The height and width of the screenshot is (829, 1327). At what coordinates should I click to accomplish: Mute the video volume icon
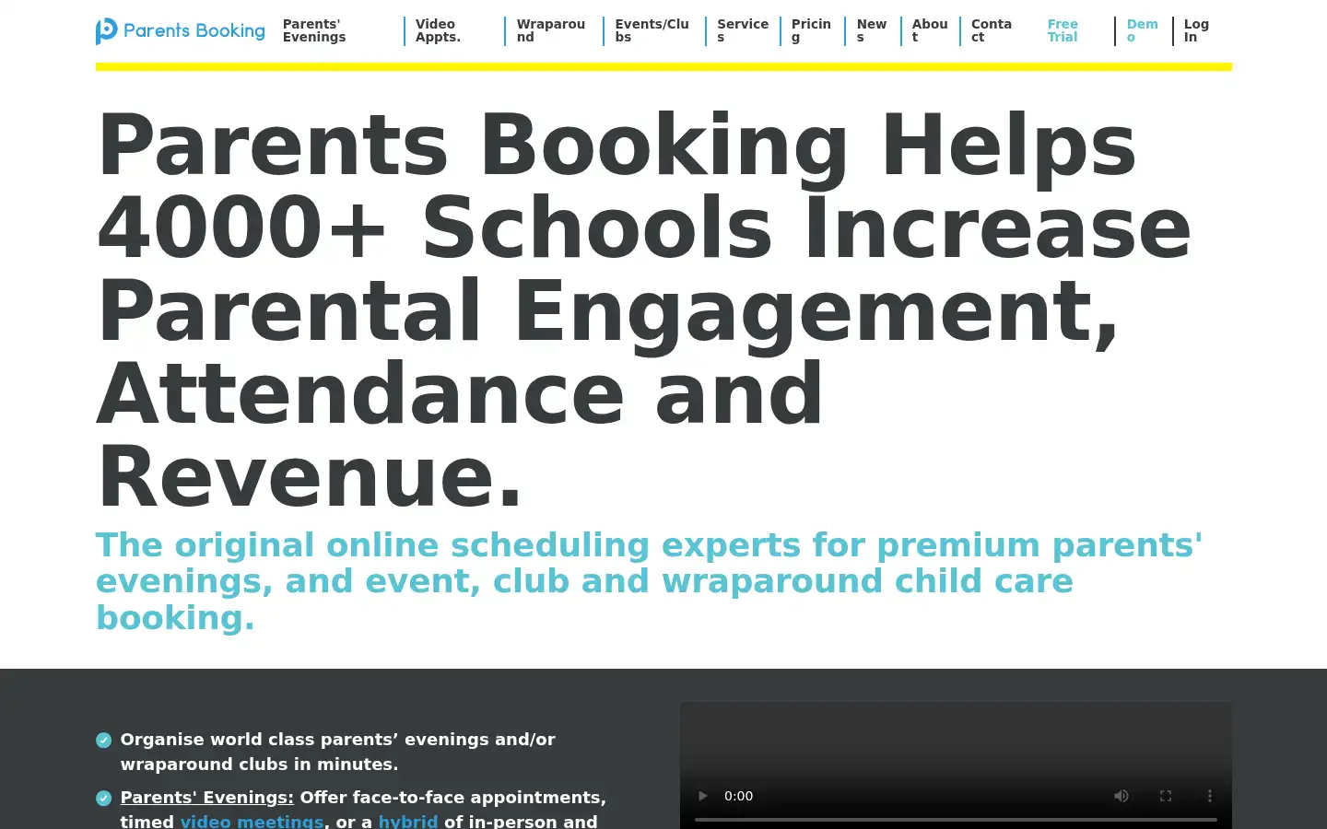tap(1121, 796)
